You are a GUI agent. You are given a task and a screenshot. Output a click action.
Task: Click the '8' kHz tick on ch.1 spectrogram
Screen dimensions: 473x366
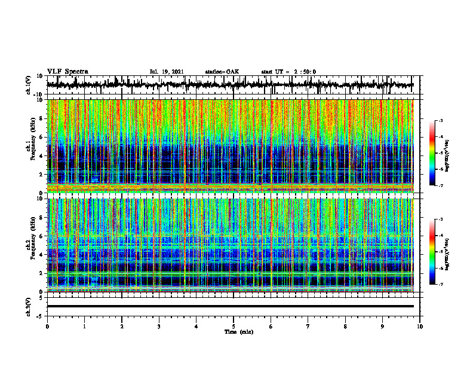pyautogui.click(x=42, y=118)
